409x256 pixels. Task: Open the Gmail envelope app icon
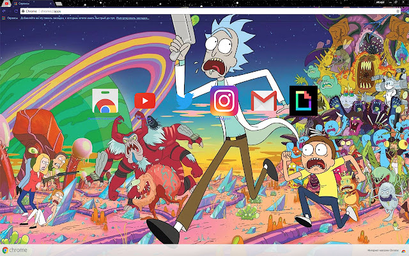click(264, 101)
